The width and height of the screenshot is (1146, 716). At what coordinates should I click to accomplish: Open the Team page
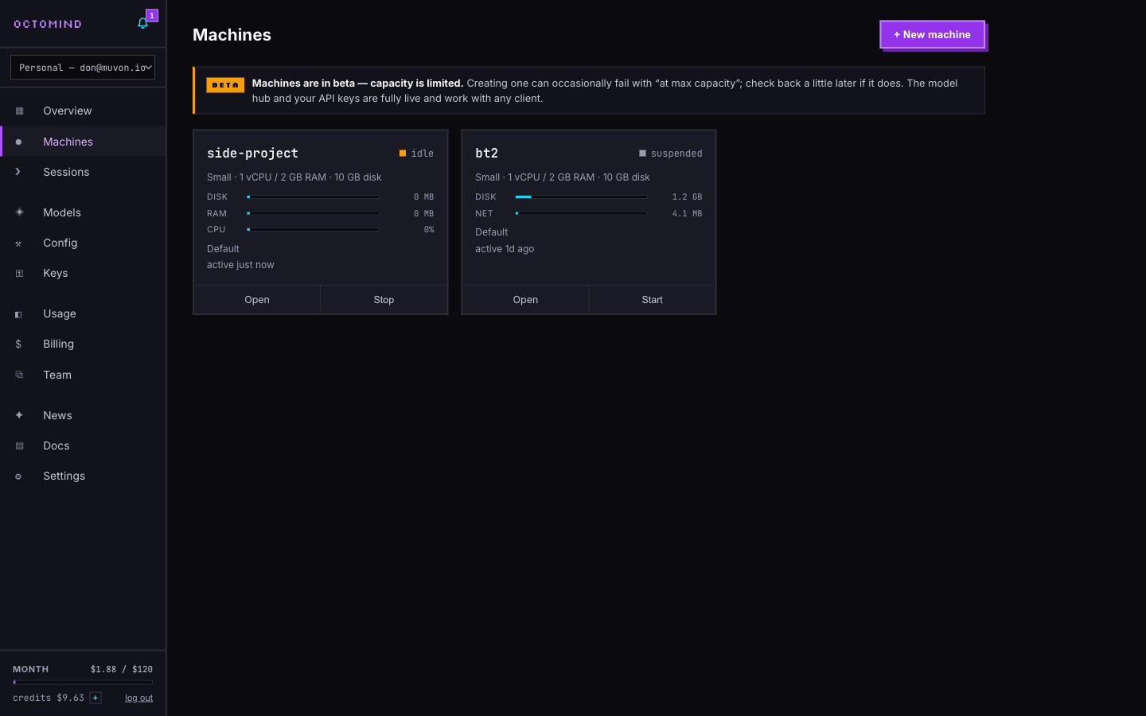click(x=83, y=375)
